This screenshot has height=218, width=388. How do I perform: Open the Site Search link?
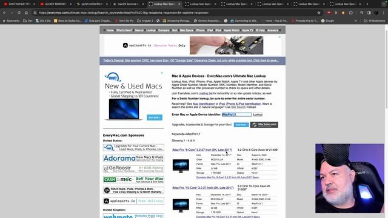point(238,107)
